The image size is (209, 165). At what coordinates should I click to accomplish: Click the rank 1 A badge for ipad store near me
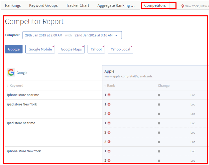[x=109, y=123]
